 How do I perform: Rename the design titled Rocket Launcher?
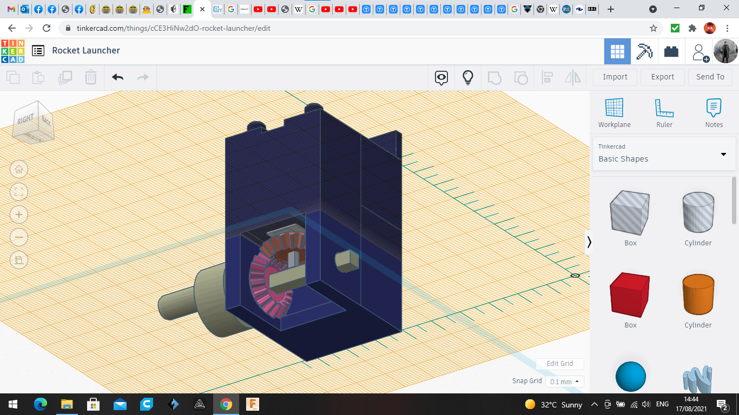pos(86,50)
